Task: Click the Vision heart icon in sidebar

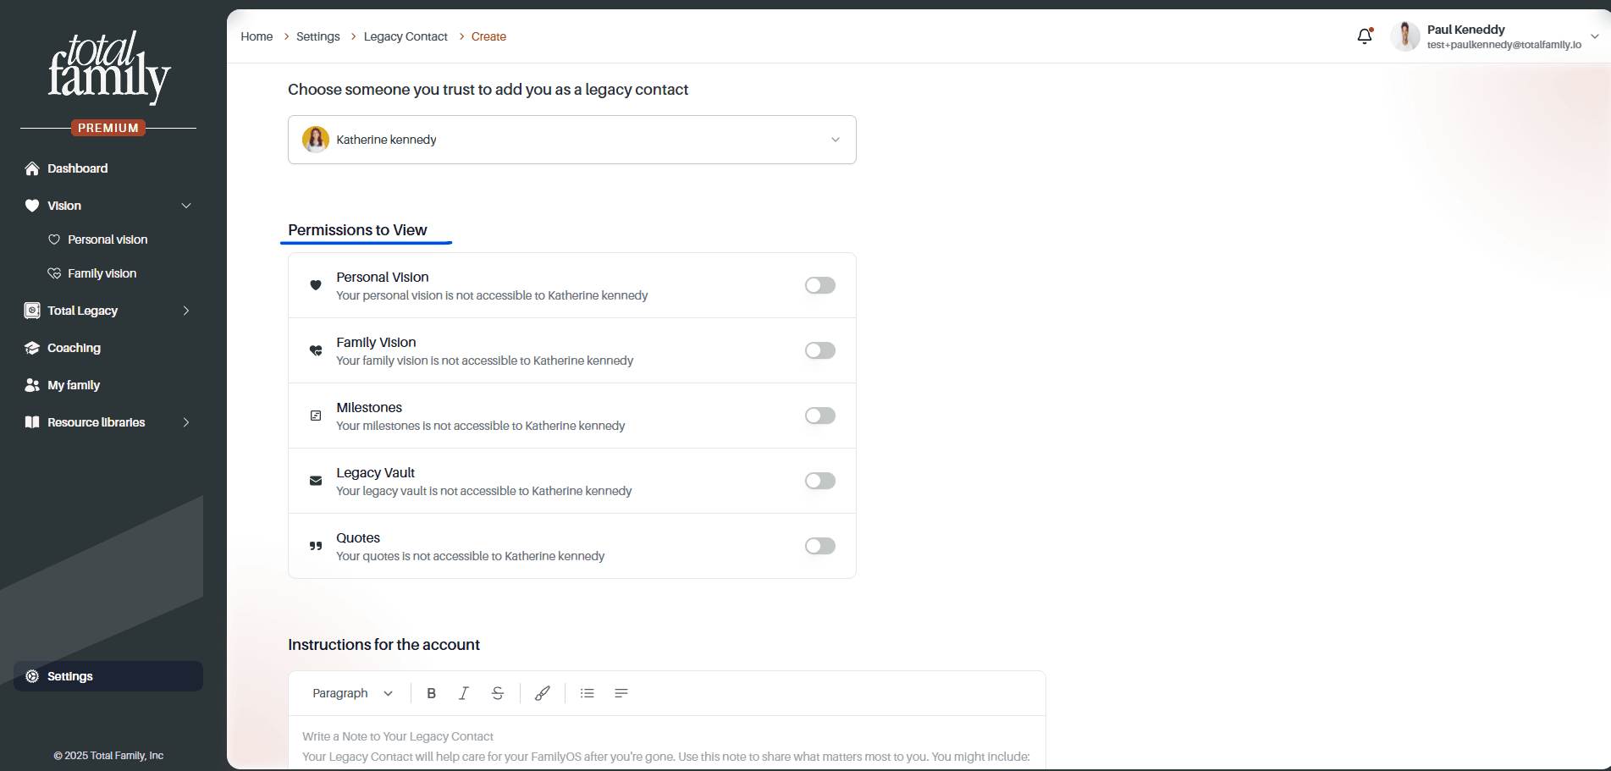Action: pos(32,206)
